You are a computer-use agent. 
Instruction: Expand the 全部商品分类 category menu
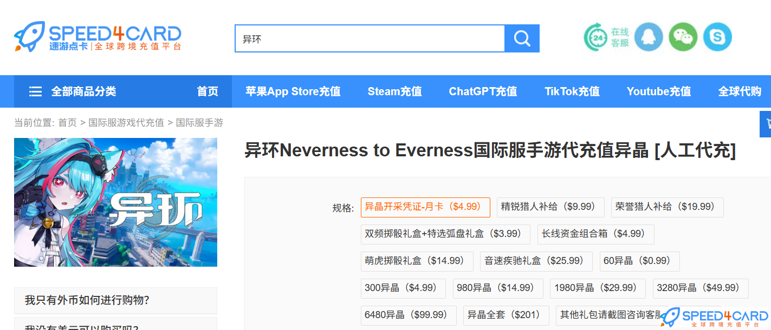[85, 91]
